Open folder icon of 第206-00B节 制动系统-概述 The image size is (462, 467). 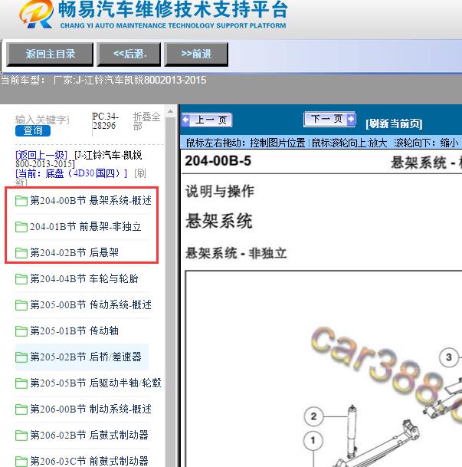pyautogui.click(x=21, y=409)
